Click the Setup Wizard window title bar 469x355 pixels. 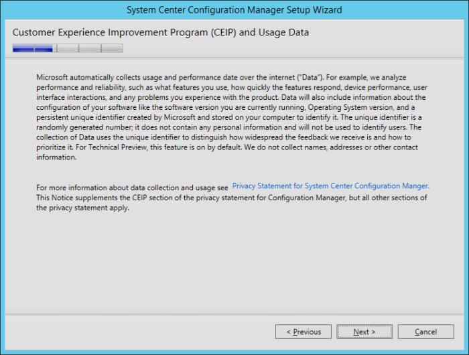tap(234, 10)
